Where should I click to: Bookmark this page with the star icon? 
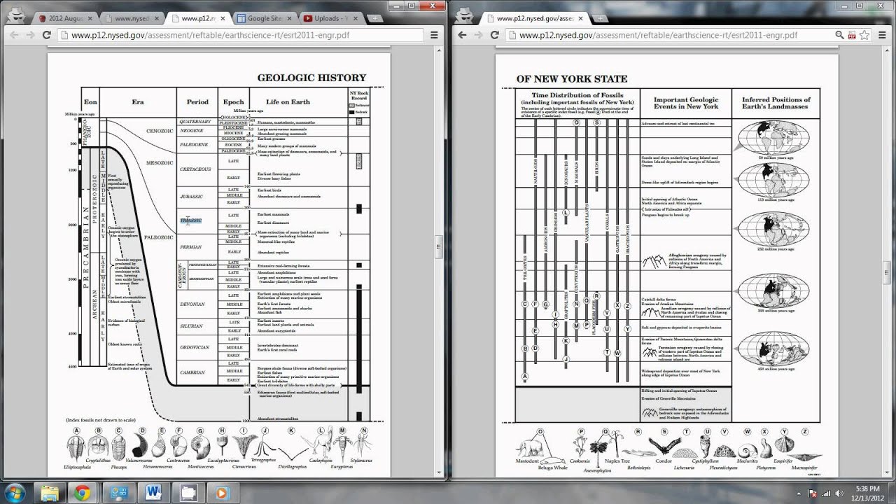tap(863, 34)
